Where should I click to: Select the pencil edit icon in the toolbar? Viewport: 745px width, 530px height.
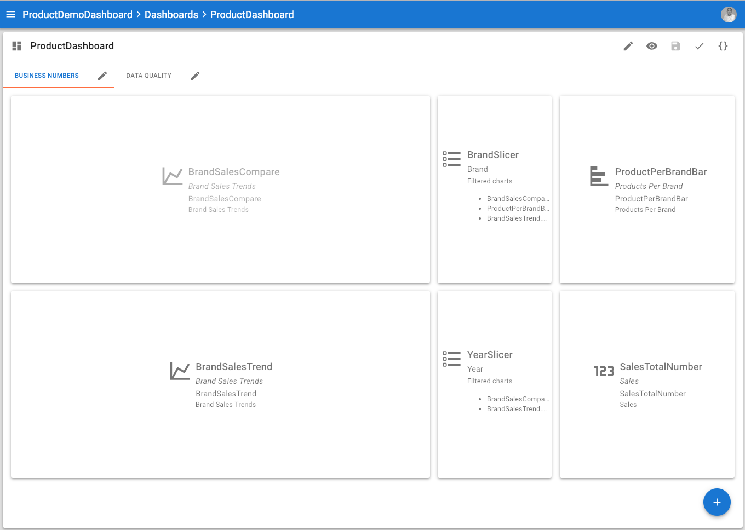pos(627,46)
